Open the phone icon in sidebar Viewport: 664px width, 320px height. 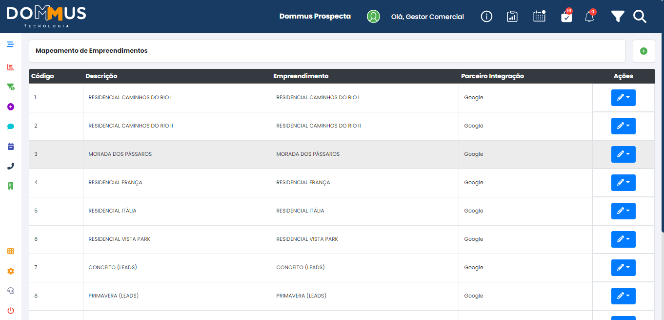(11, 166)
